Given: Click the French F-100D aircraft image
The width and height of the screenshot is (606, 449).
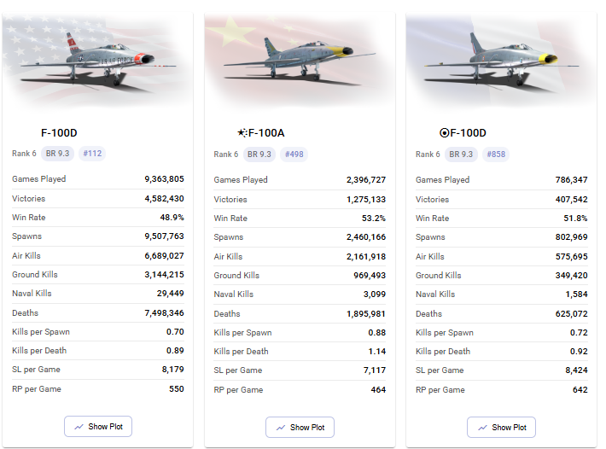Looking at the screenshot, I should pos(501,61).
